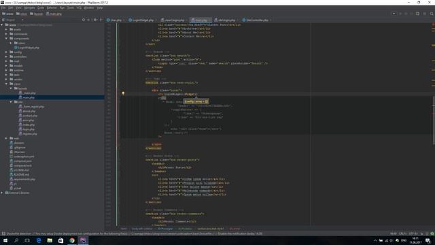Click the views breadcrumb in navigation bar
This screenshot has width=435, height=245.
coord(22,14)
